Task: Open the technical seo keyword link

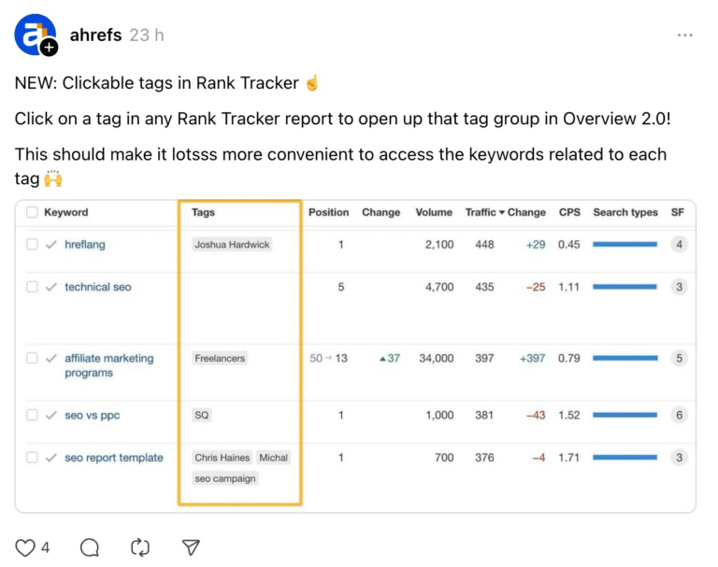Action: (98, 287)
